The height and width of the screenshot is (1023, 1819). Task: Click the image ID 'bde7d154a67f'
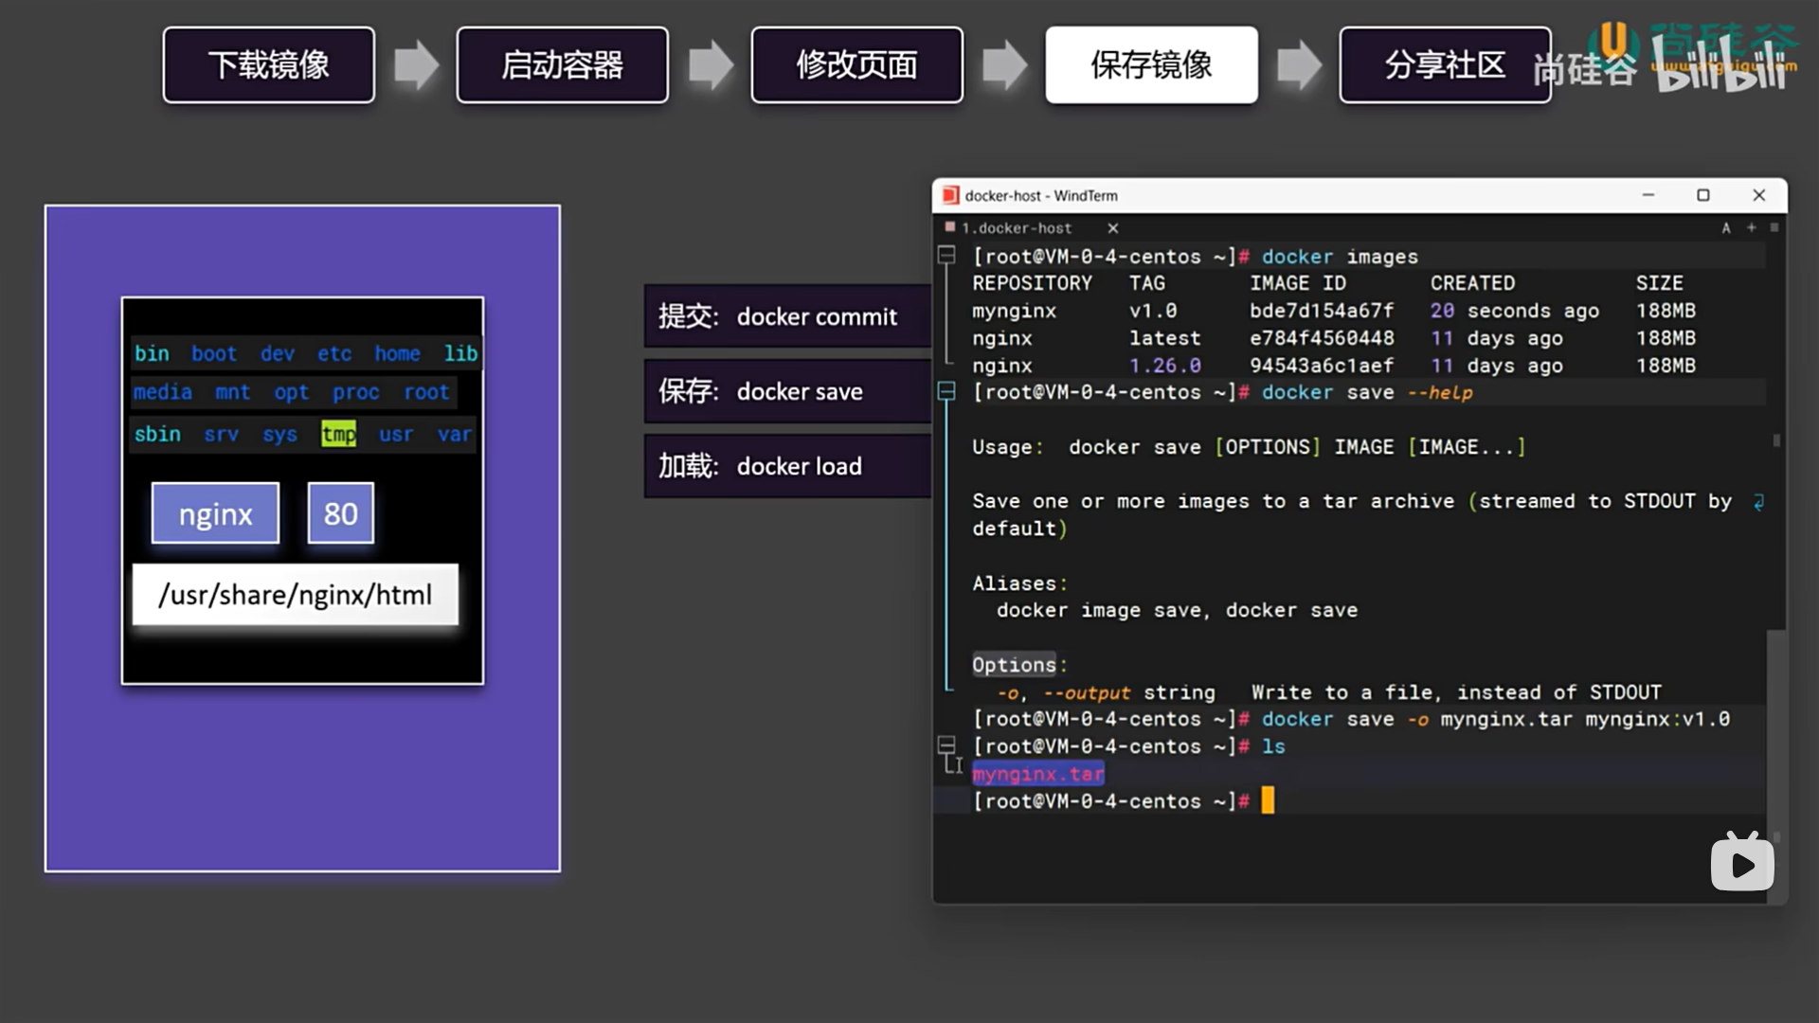click(x=1322, y=311)
